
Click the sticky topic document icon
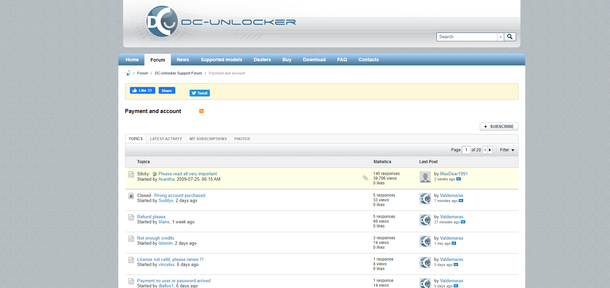point(131,174)
